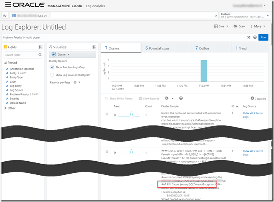Select the Severity field
Screen dimensions: 274x202
14,99
